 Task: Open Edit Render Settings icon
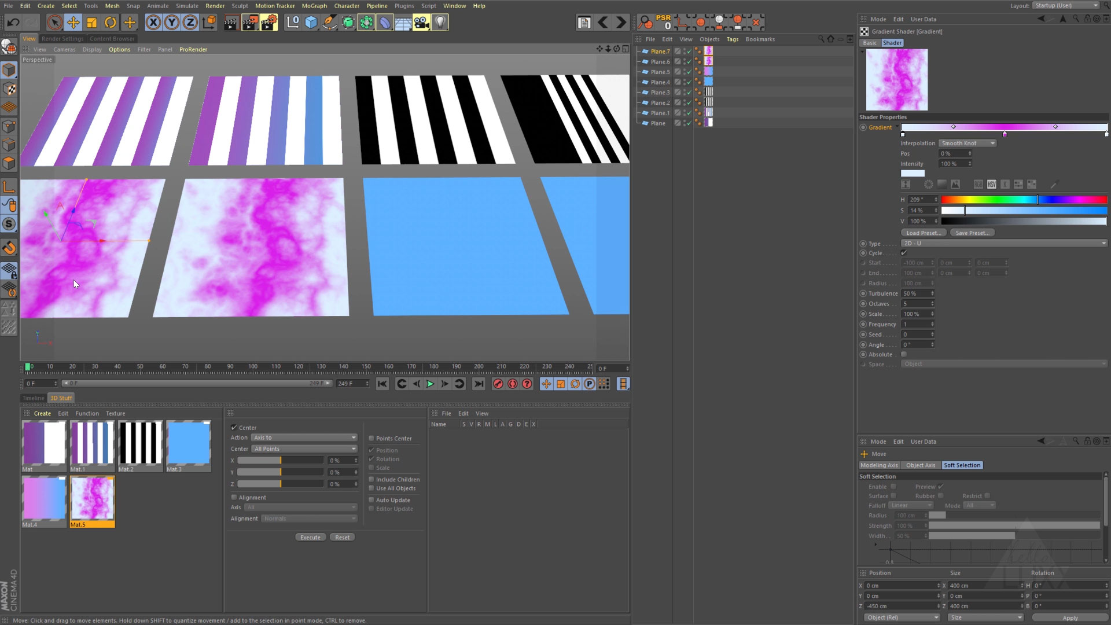tap(268, 23)
